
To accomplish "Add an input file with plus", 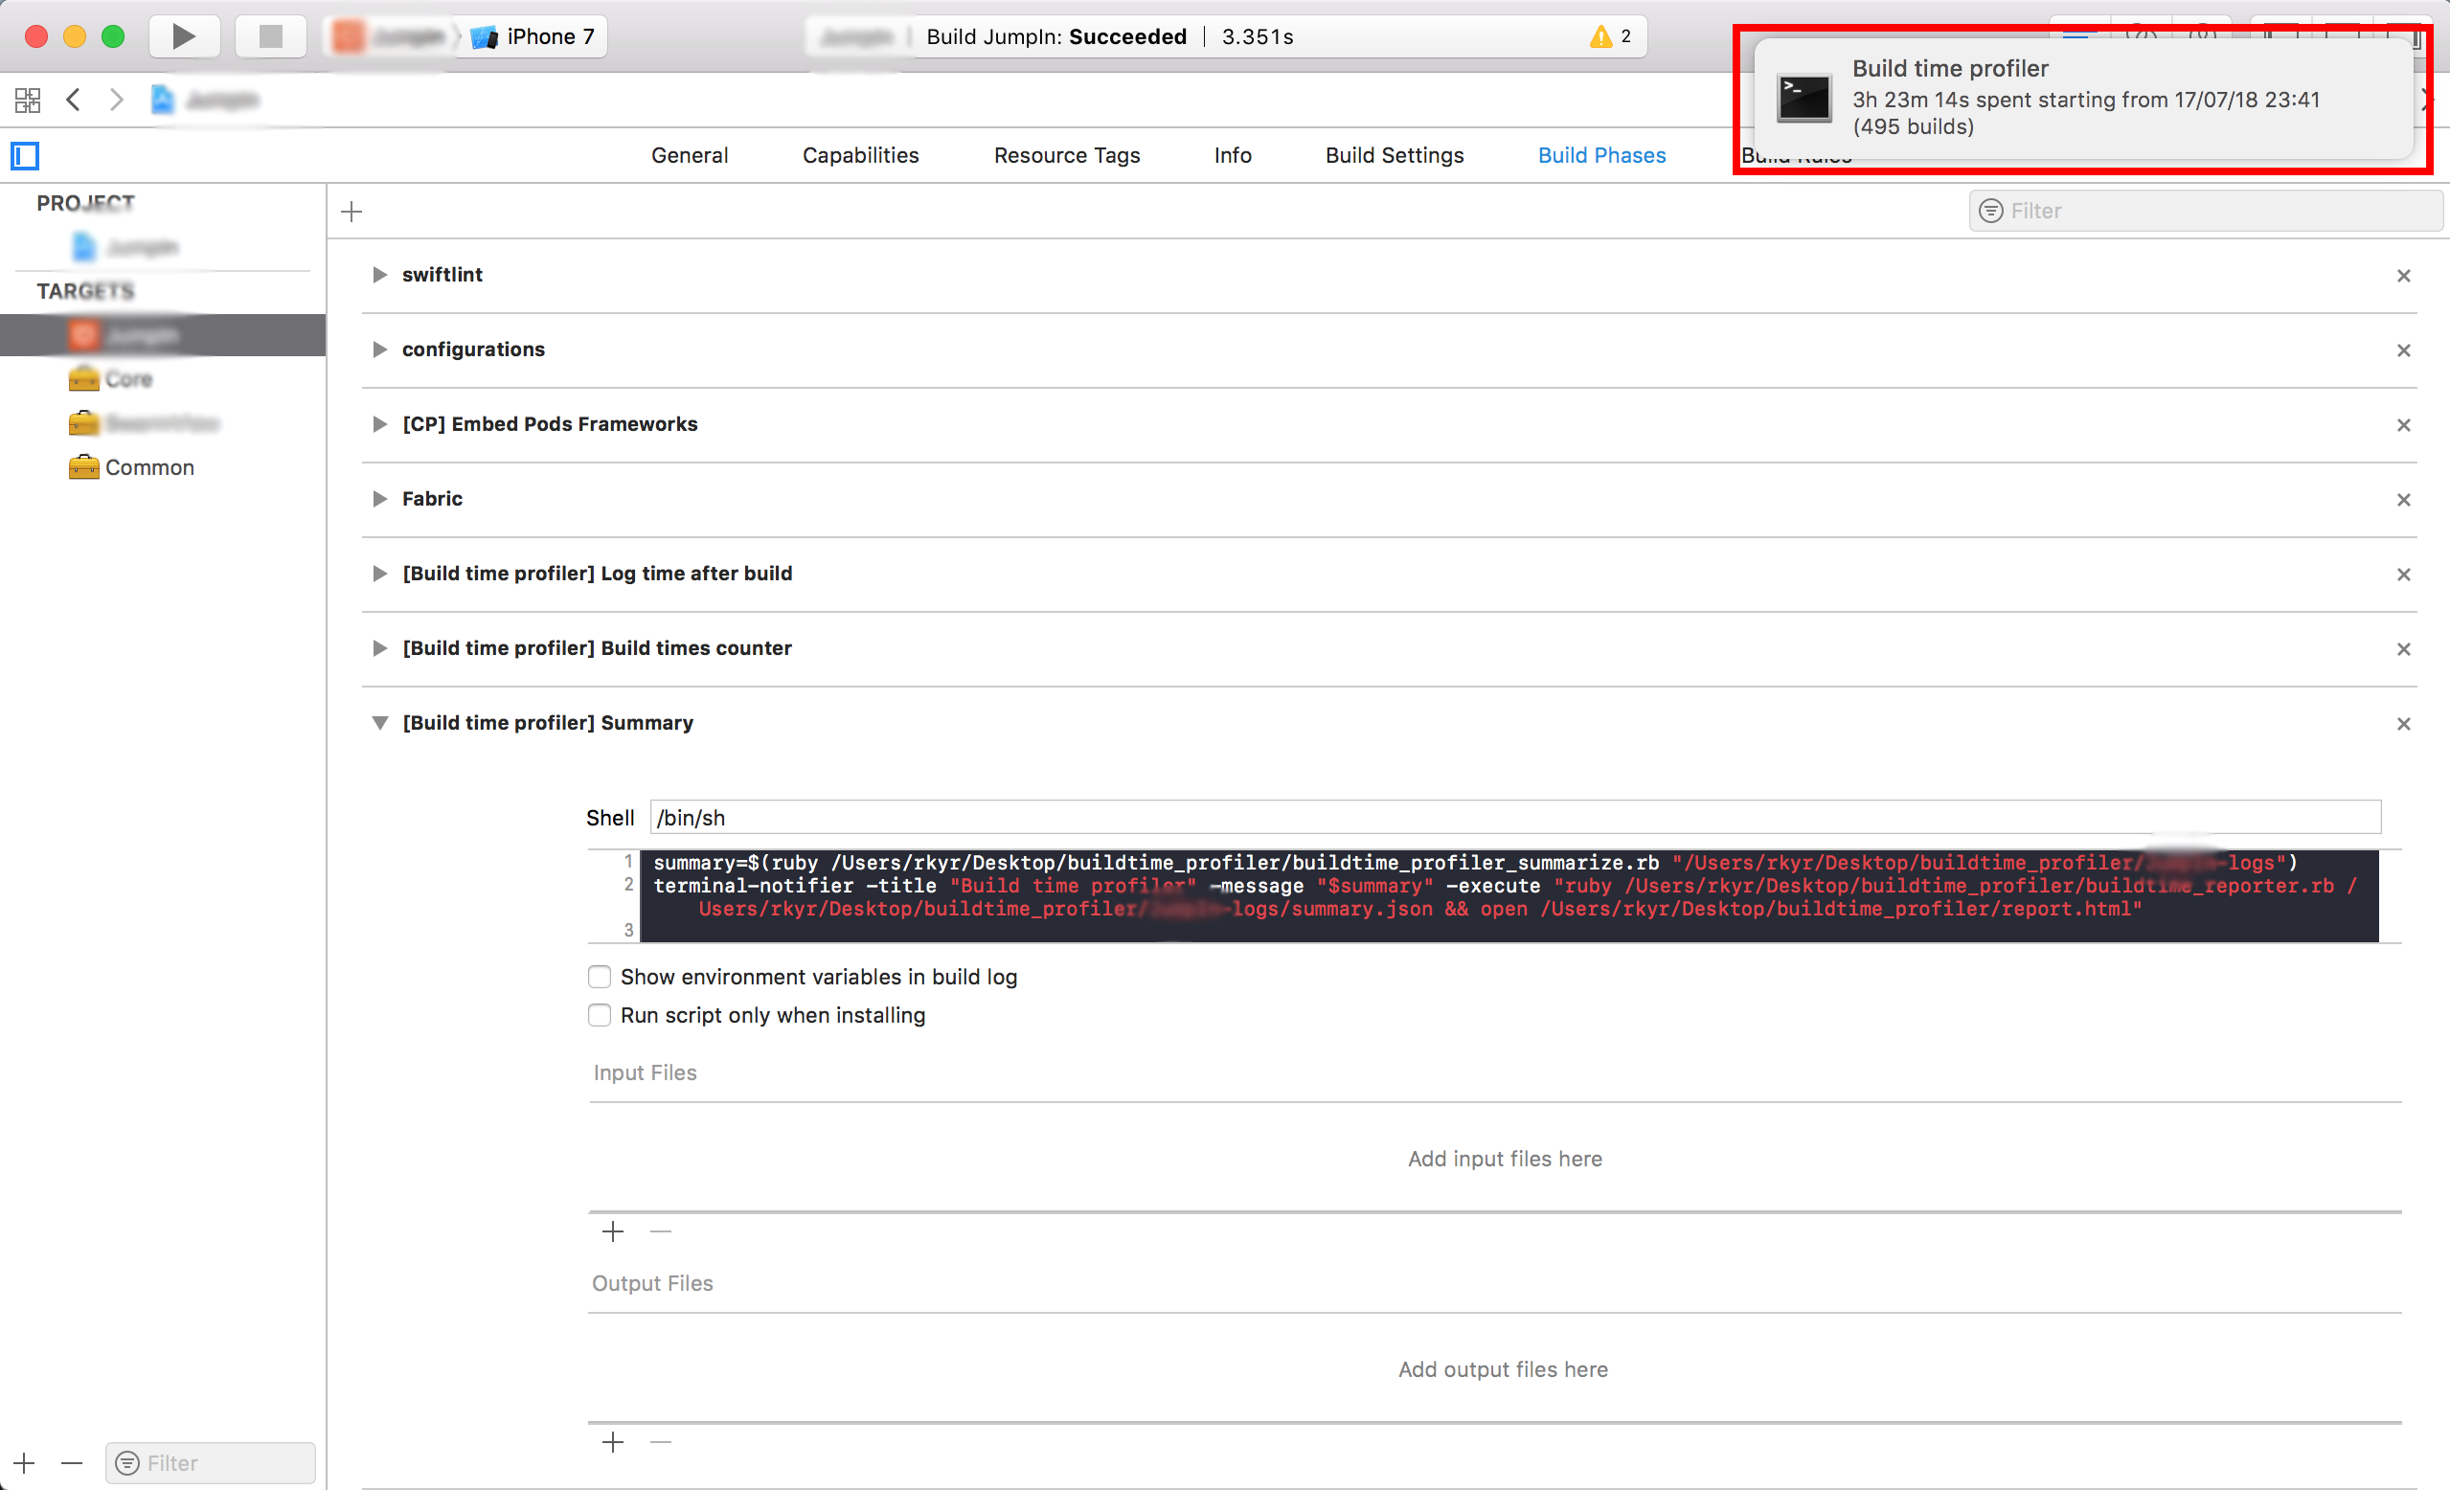I will click(613, 1230).
